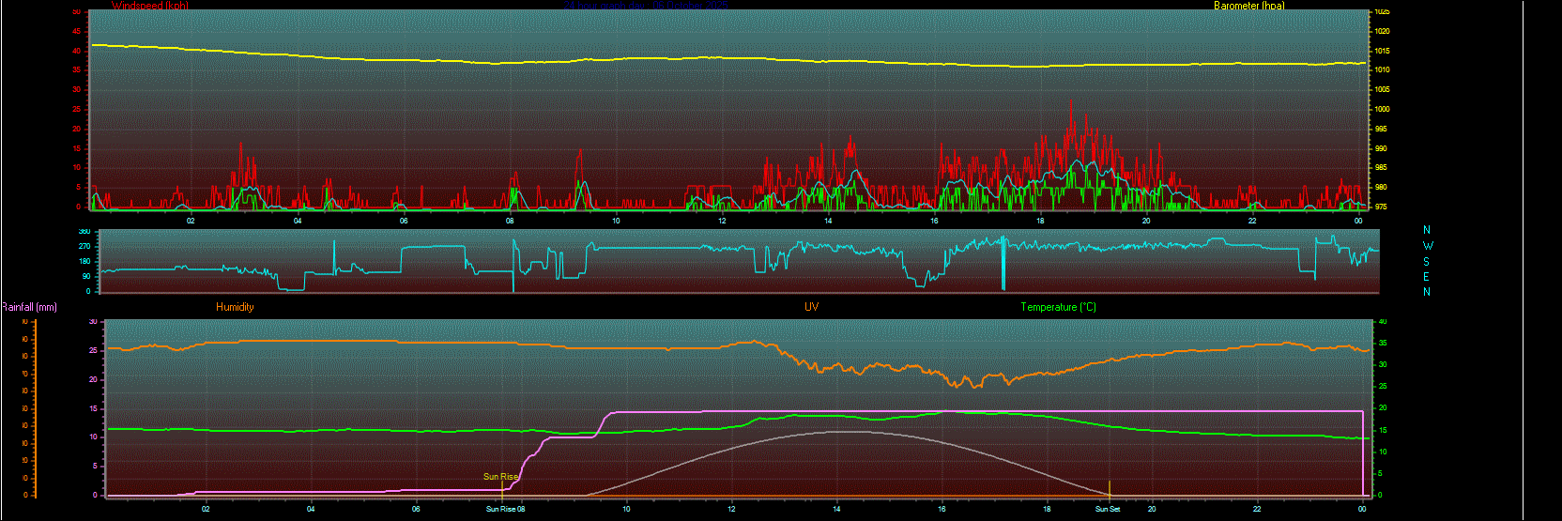Click the 22 hour tick on lower graph
Image resolution: width=1562 pixels, height=521 pixels.
tap(1257, 509)
